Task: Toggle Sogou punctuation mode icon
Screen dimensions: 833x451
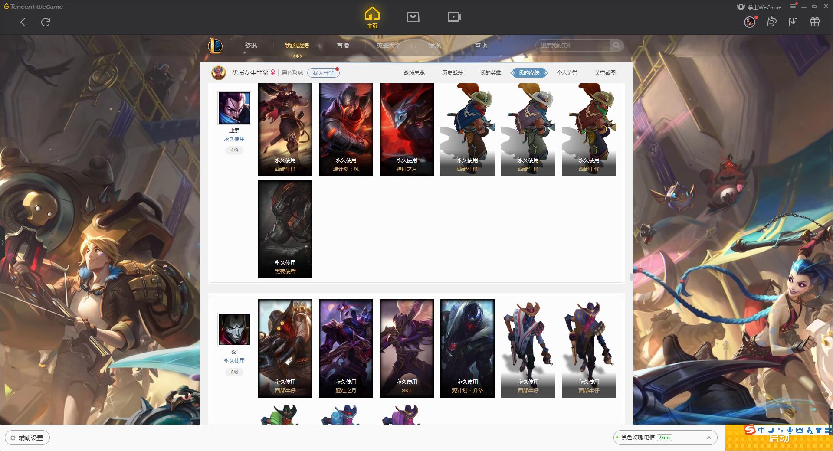Action: pyautogui.click(x=780, y=430)
